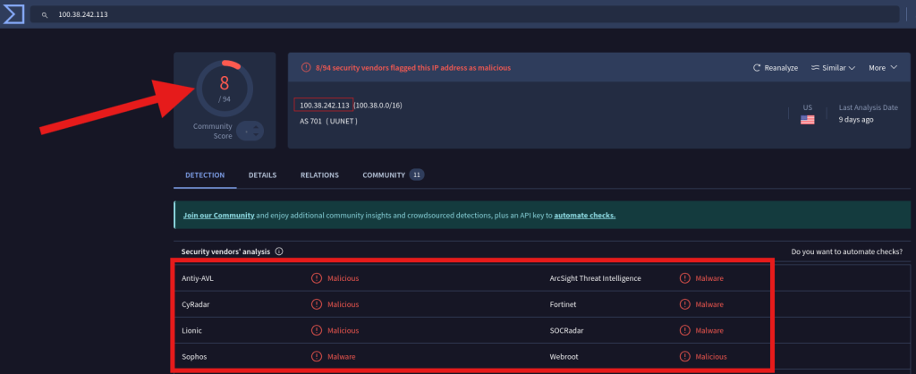916x374 pixels.
Task: Click the search magnifier icon
Action: pos(45,14)
